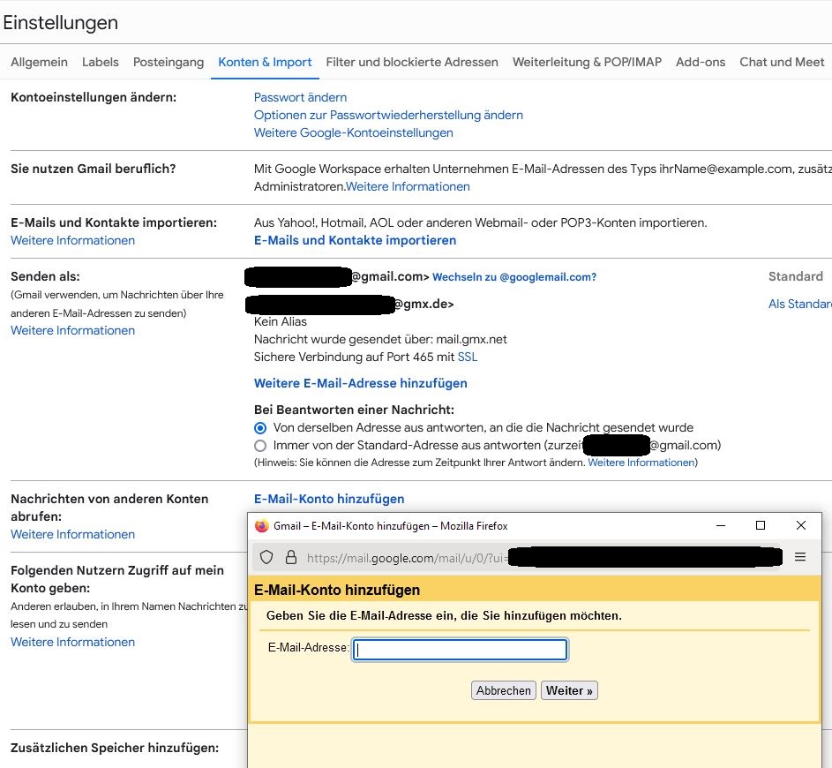This screenshot has height=768, width=832.
Task: Click 'Als Standard' for the gmx.de address
Action: click(799, 305)
